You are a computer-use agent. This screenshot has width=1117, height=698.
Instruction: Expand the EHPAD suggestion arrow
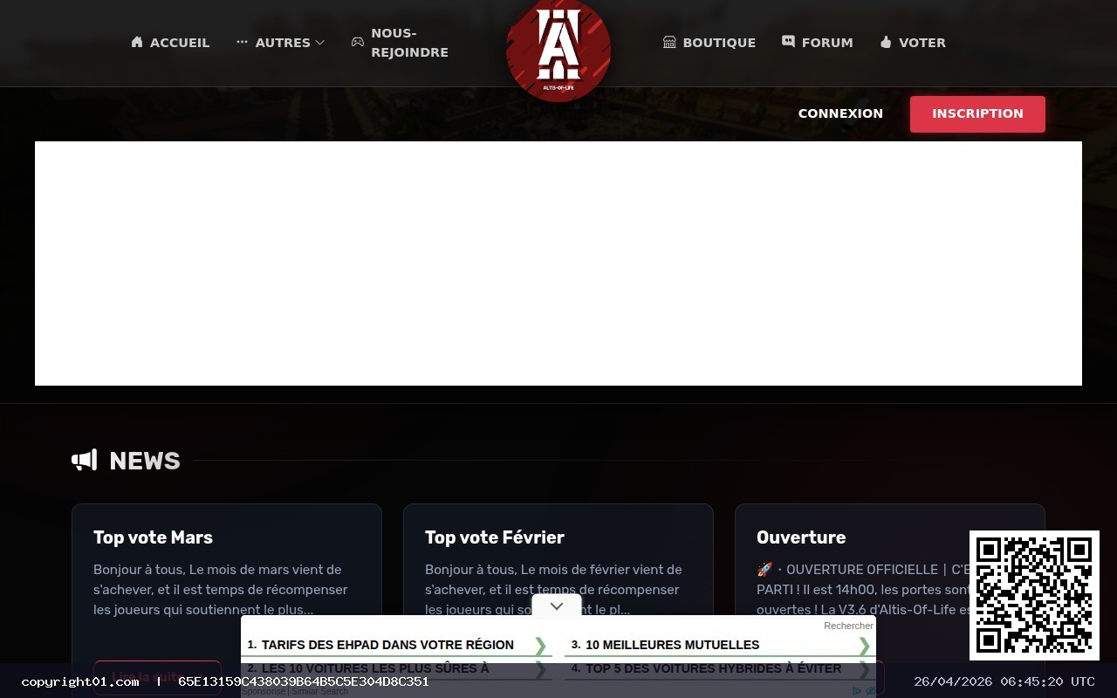[540, 645]
